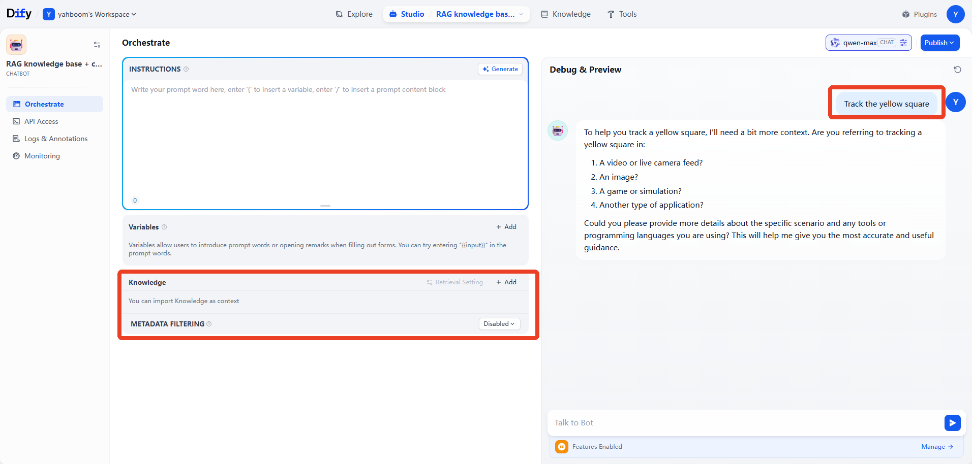Viewport: 972px width, 464px height.
Task: Click the Debug & Preview heading
Action: (585, 70)
